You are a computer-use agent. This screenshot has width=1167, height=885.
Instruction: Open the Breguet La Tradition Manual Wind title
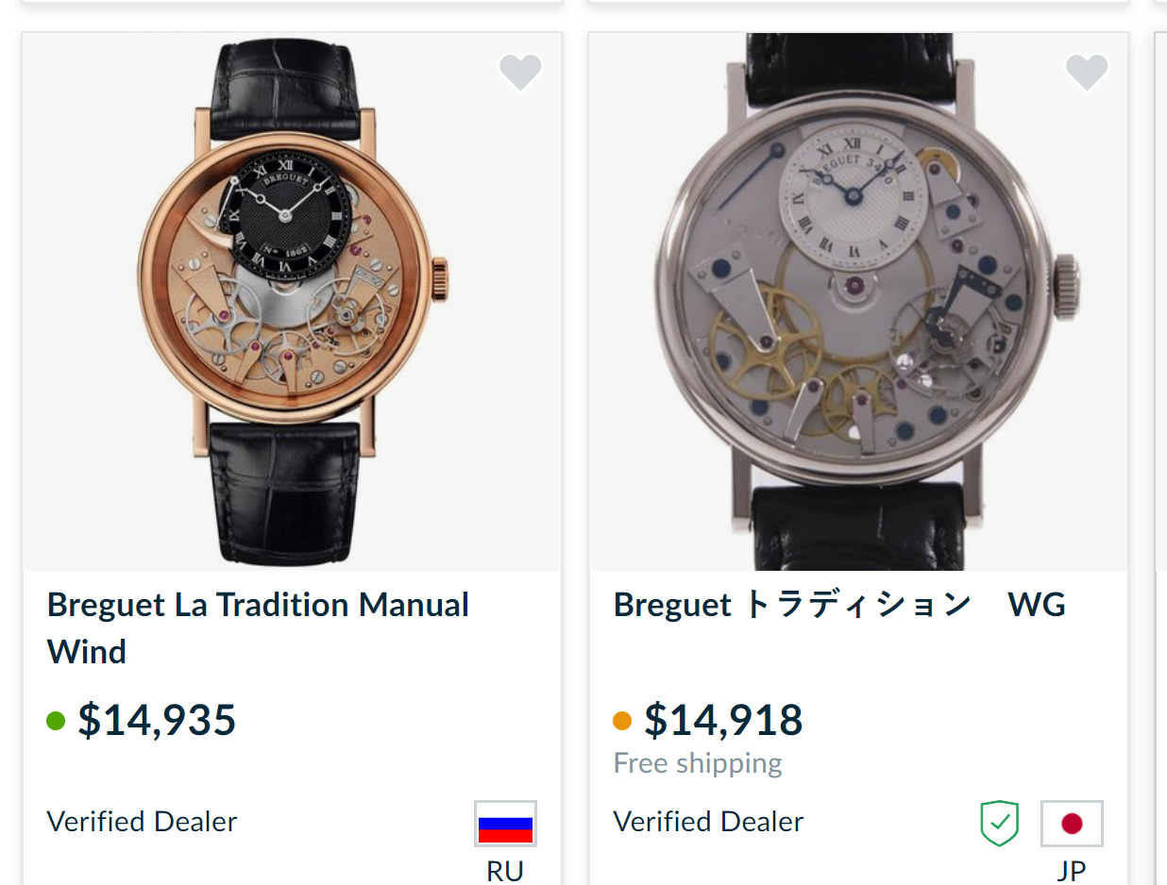point(258,627)
